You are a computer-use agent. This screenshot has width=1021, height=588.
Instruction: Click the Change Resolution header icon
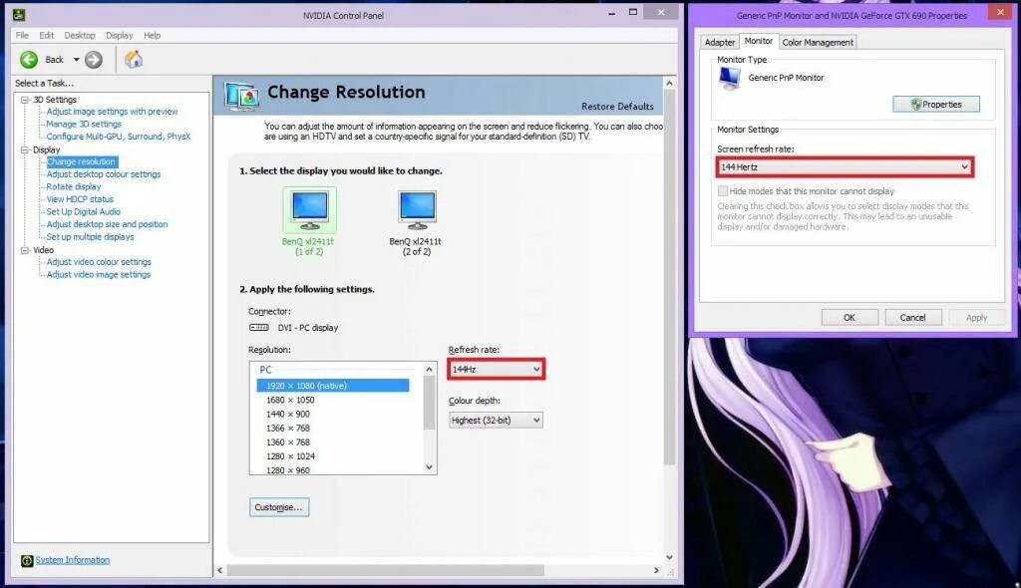pos(241,97)
